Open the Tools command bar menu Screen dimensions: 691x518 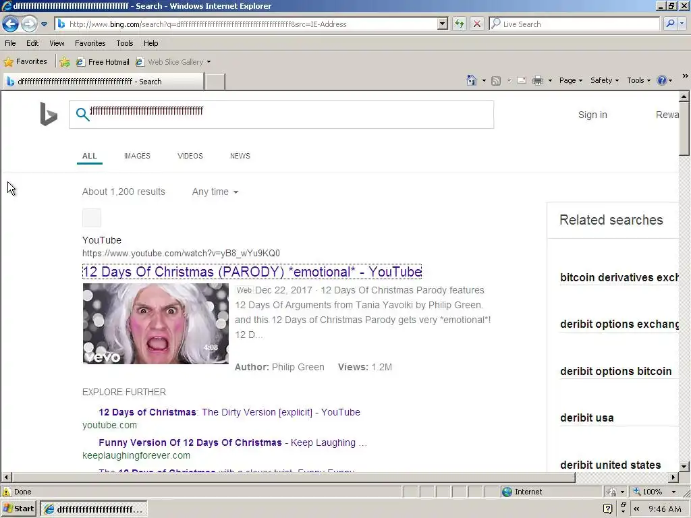638,80
